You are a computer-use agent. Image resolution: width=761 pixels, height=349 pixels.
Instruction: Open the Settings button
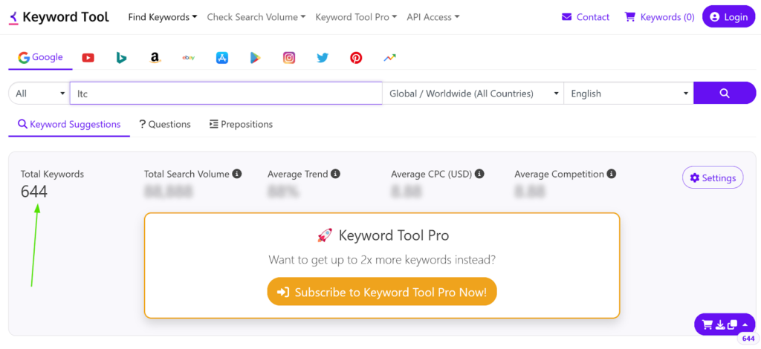click(x=713, y=178)
